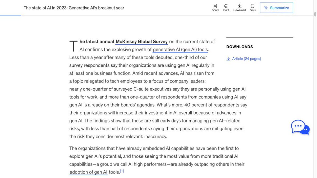Click the article title in the sticky header
Image resolution: width=317 pixels, height=178 pixels.
click(74, 8)
